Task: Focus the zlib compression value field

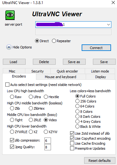Action: pos(48,141)
